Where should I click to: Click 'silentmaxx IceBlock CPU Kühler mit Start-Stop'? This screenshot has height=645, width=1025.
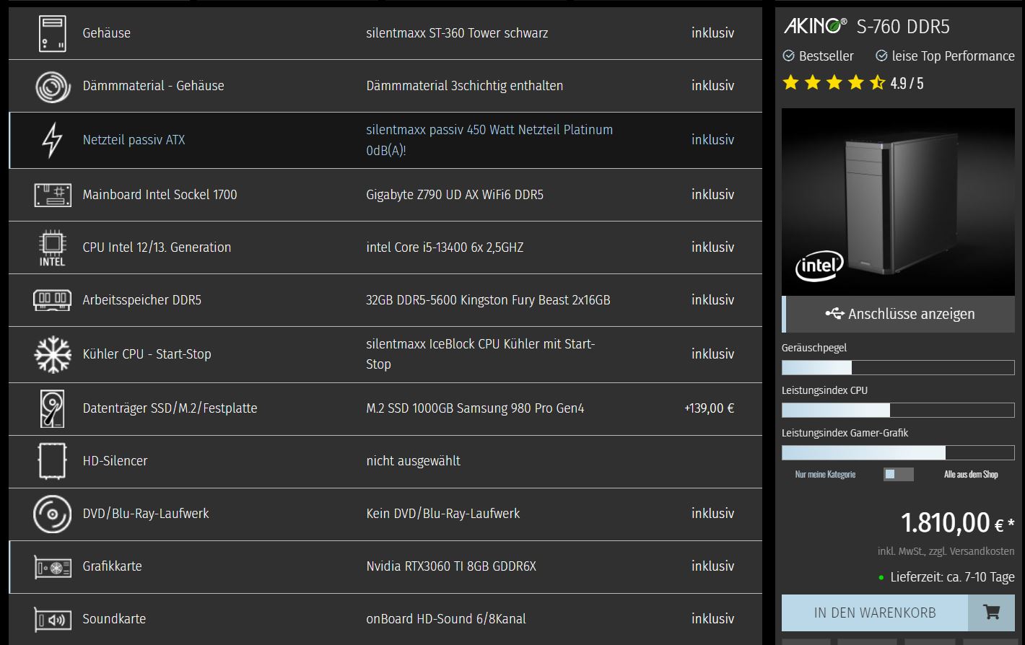(481, 354)
